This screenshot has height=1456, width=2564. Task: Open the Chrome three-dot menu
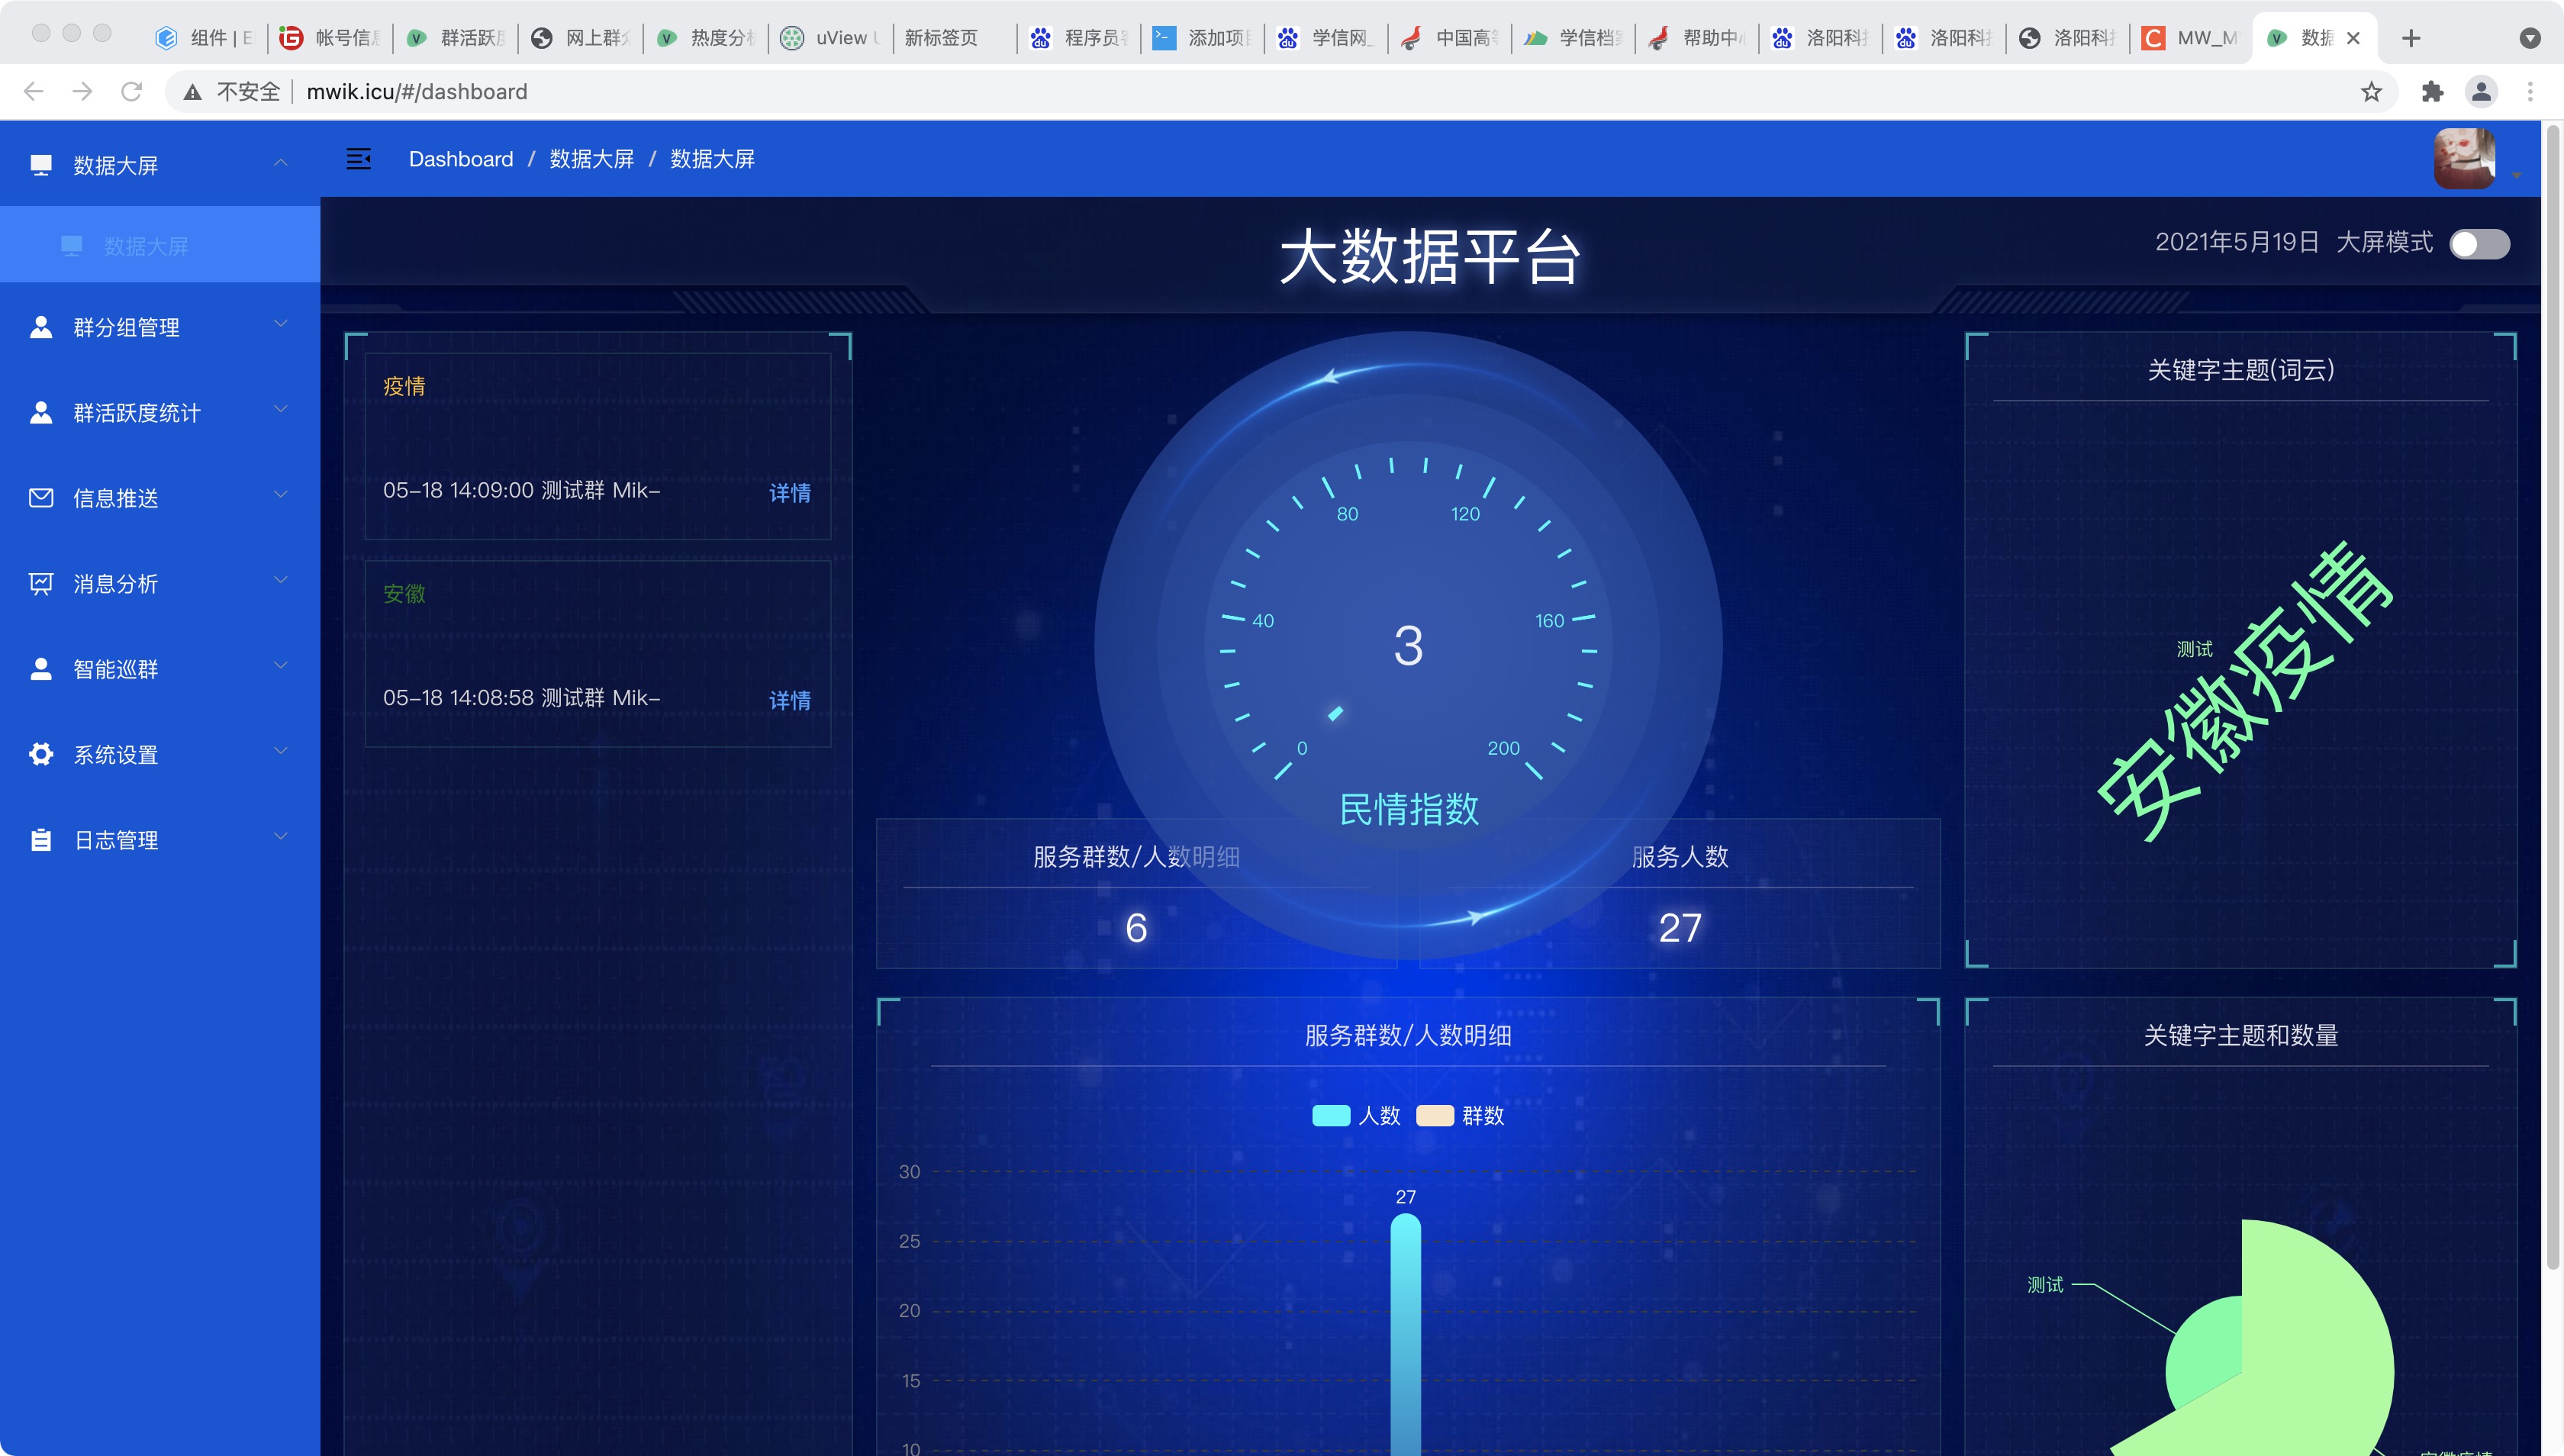pos(2531,92)
